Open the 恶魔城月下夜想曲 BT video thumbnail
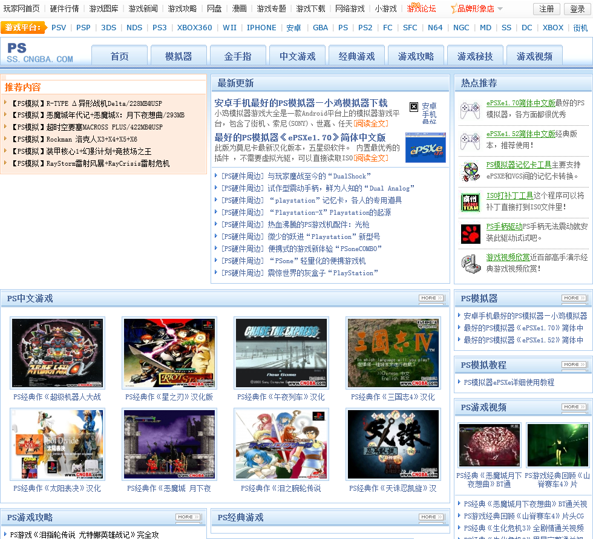The width and height of the screenshot is (593, 539). (x=490, y=445)
